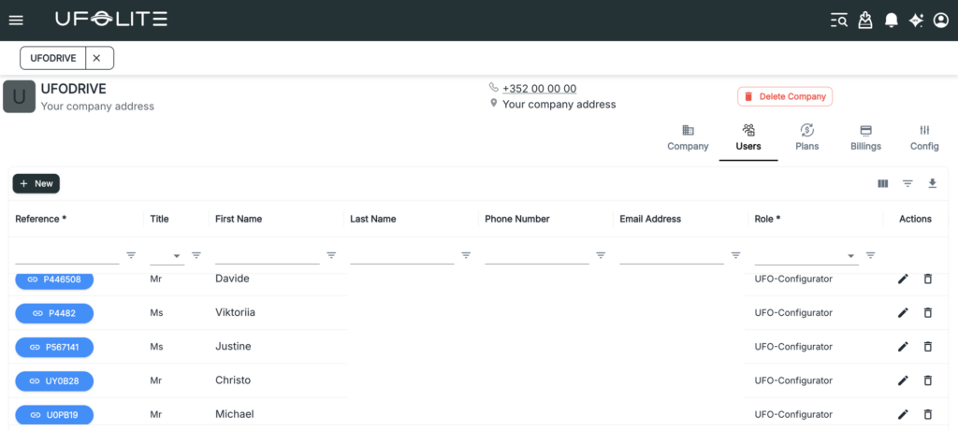Viewport: 958px width, 430px height.
Task: Expand the Role filter dropdown
Action: click(x=851, y=255)
